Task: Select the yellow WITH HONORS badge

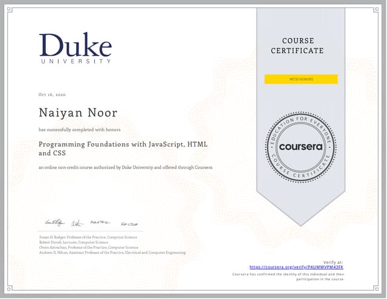Action: point(301,79)
